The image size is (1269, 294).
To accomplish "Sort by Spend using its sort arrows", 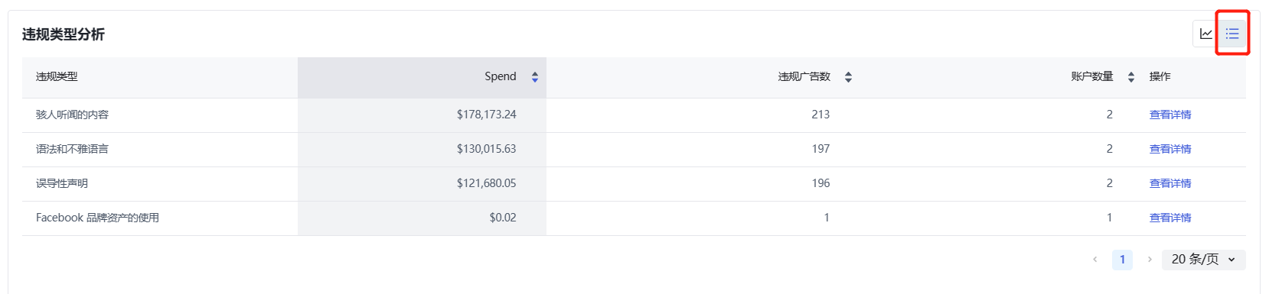I will pos(535,77).
